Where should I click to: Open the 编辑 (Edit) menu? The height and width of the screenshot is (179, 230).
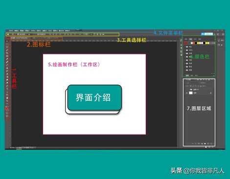tap(17, 31)
